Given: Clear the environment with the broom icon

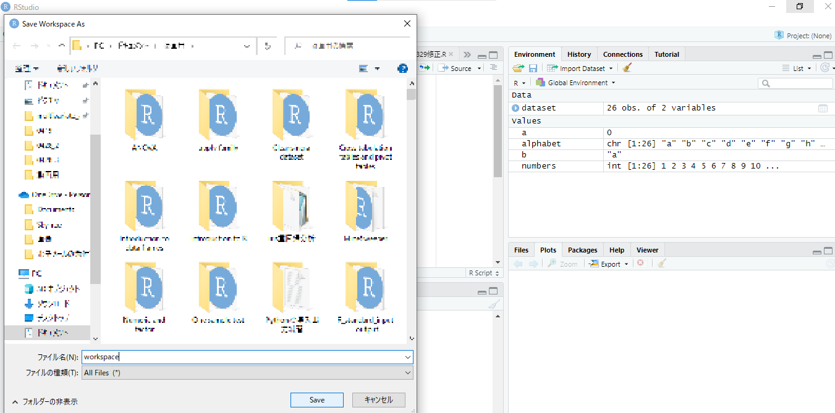Looking at the screenshot, I should tap(627, 68).
